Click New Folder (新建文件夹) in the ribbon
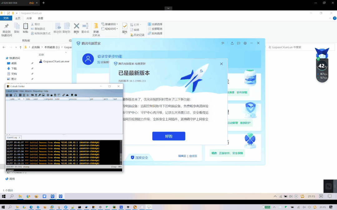 [x=96, y=30]
